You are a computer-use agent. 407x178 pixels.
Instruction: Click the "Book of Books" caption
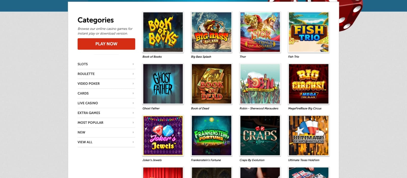point(152,57)
